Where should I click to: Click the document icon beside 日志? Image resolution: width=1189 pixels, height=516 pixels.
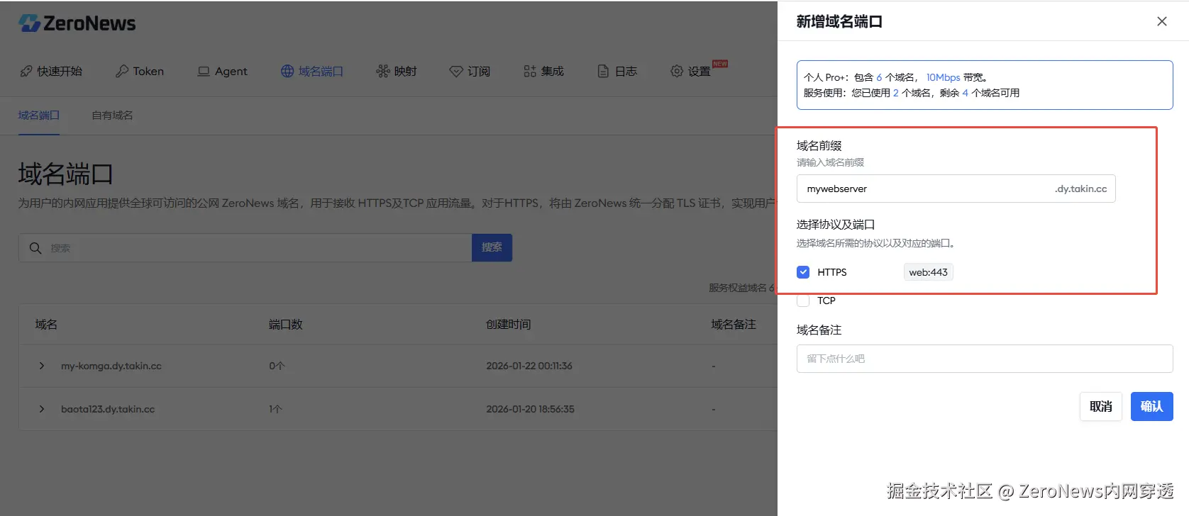603,71
